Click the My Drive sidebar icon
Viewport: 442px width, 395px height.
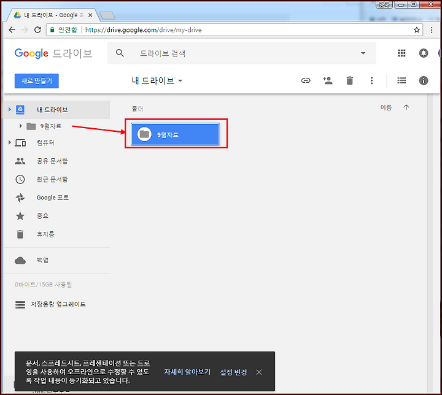coord(20,110)
